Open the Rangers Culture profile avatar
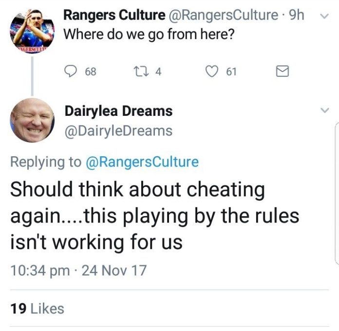 coord(32,29)
